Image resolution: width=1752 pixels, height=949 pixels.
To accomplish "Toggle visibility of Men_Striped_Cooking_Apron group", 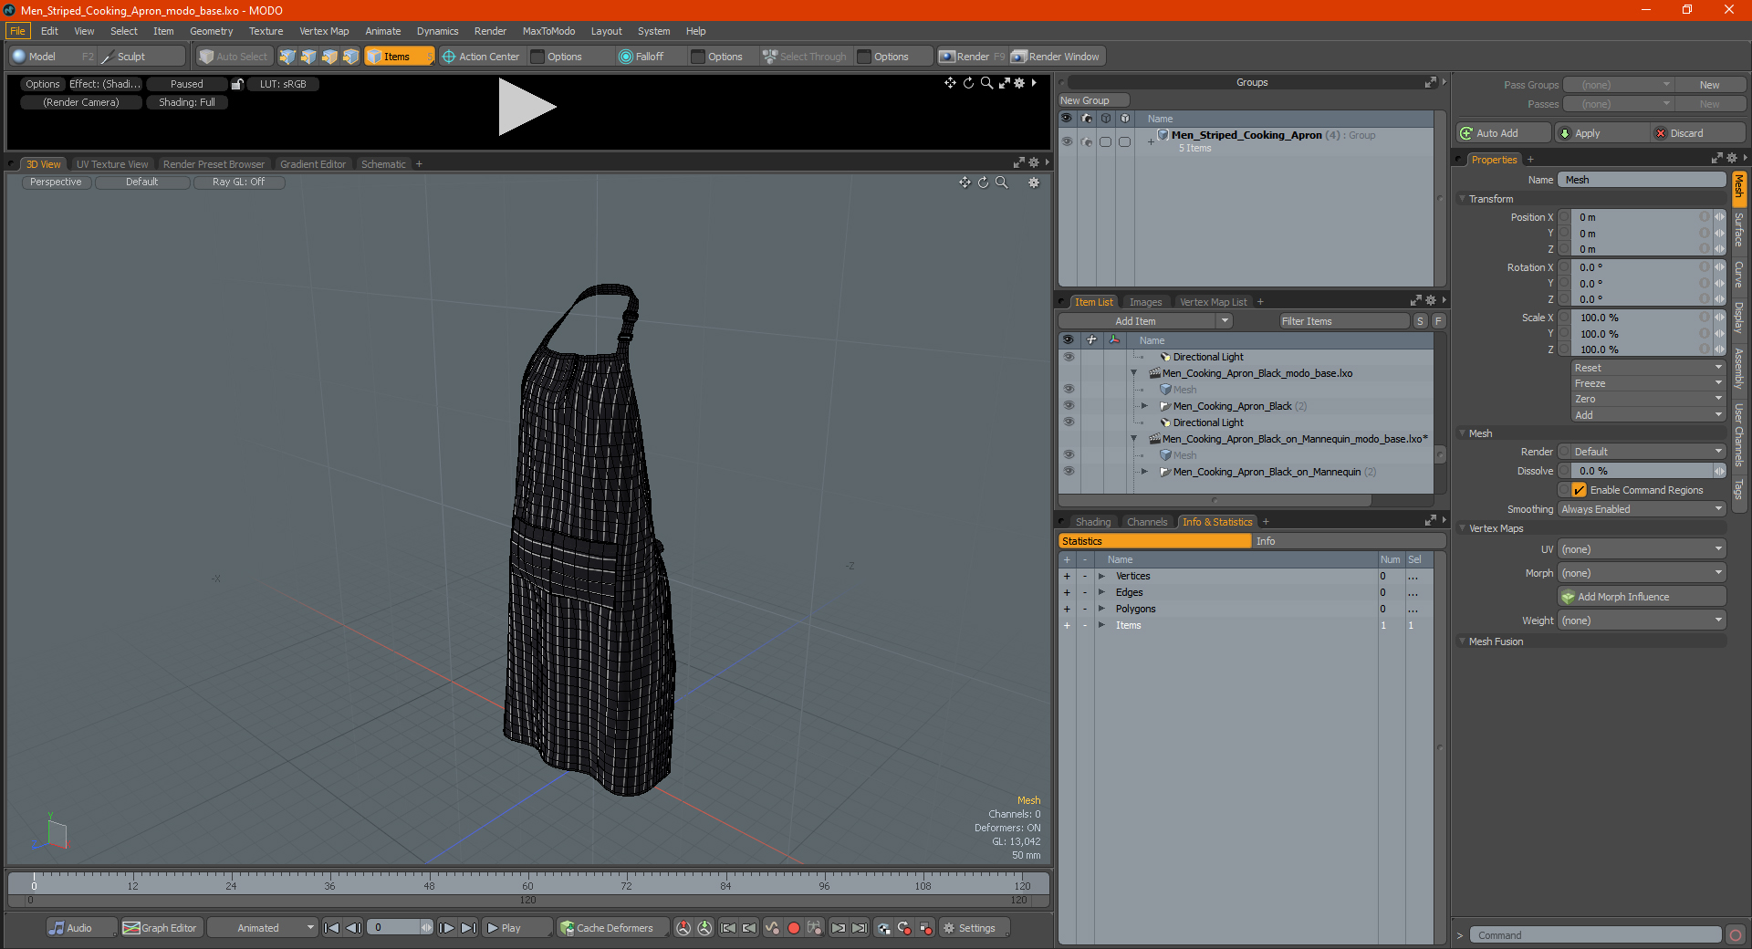I will [1067, 141].
